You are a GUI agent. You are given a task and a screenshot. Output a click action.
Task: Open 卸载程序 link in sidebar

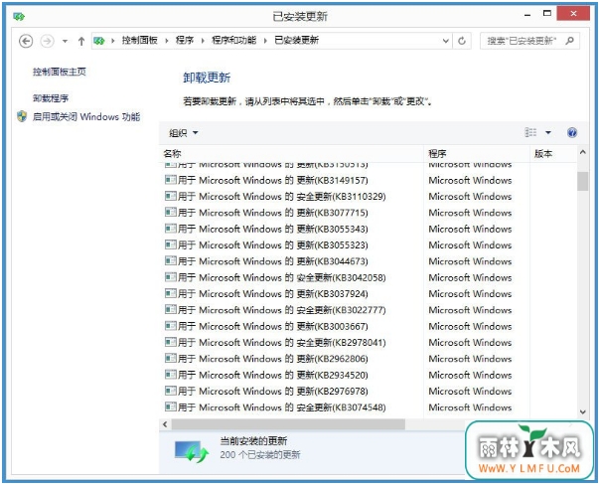[x=51, y=98]
